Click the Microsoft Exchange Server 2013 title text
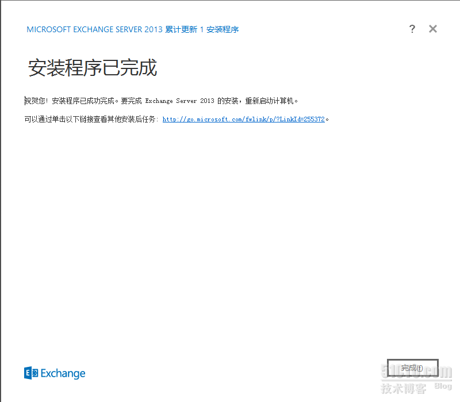The width and height of the screenshot is (460, 402). 133,29
